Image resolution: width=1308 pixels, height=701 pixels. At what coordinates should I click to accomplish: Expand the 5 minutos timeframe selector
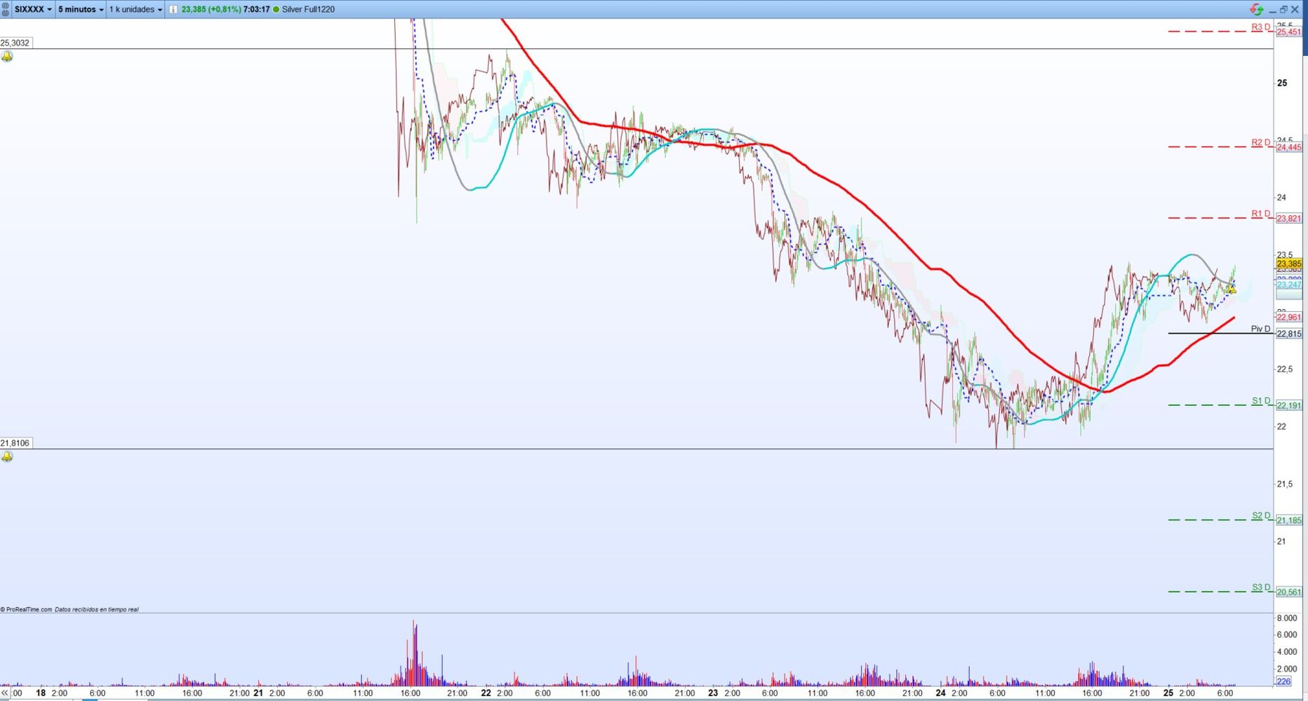(81, 9)
